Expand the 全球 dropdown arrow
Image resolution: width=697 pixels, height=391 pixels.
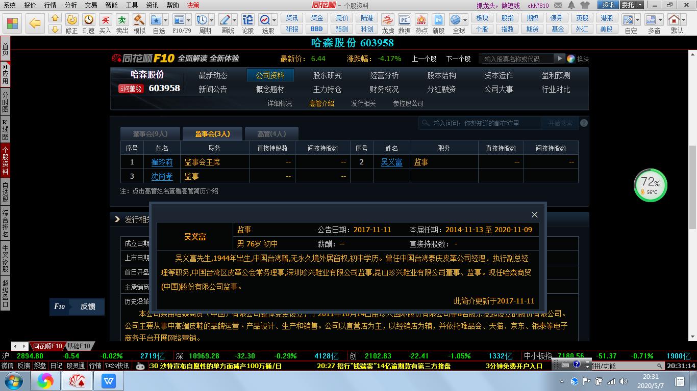pos(465,20)
